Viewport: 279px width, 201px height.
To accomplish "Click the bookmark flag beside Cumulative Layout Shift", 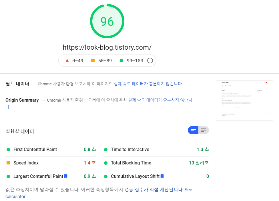I will (x=162, y=176).
